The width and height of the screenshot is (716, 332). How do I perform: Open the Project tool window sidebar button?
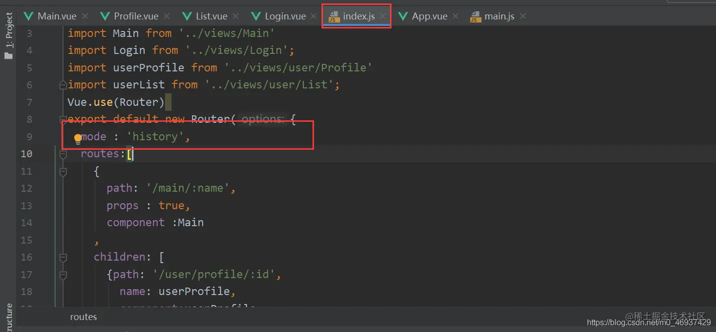click(8, 35)
